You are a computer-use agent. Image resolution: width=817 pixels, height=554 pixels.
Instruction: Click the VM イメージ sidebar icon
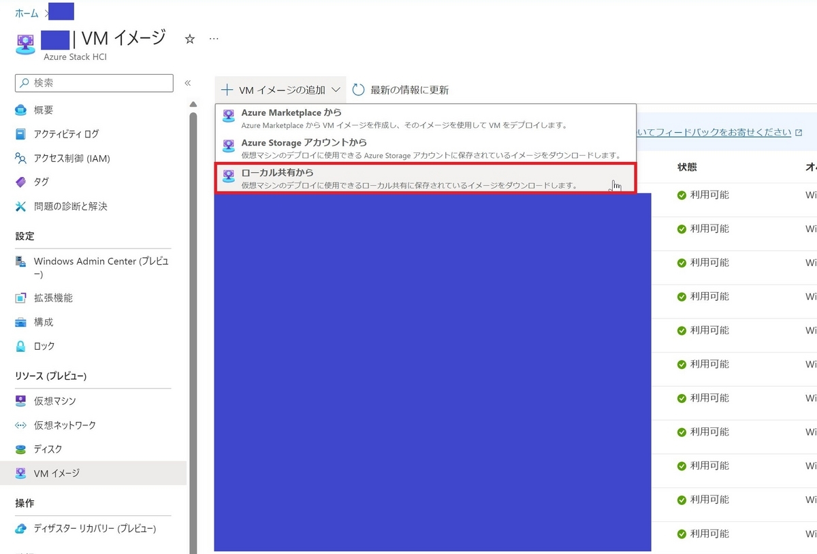point(21,473)
